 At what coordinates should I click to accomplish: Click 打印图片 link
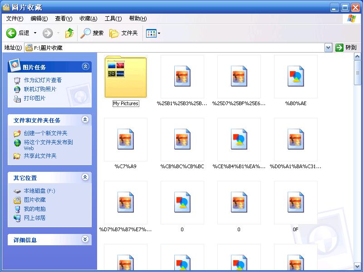click(34, 98)
